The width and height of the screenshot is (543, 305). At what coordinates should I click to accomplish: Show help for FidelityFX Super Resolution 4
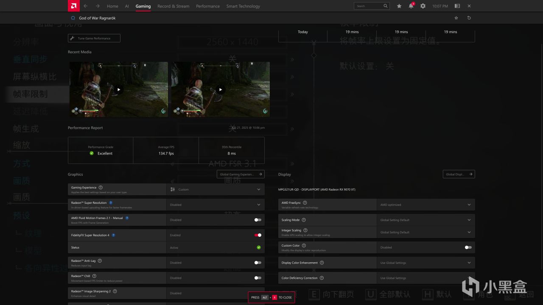(x=113, y=235)
